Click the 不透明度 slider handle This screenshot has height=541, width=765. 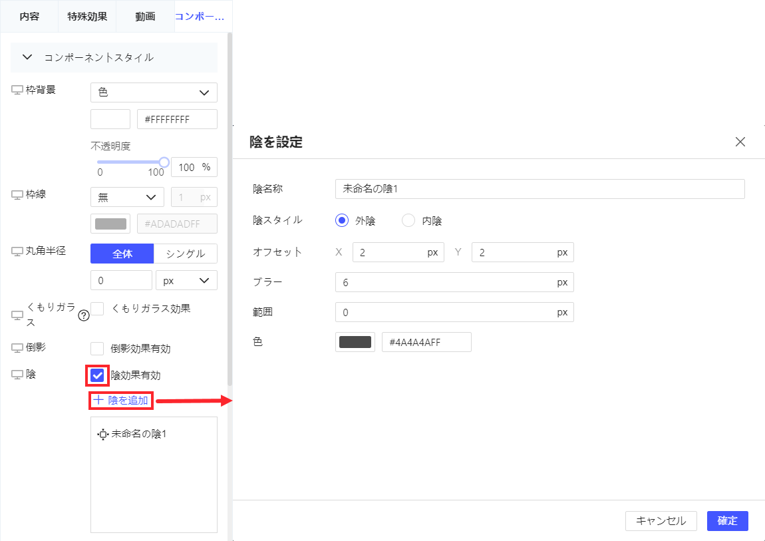pyautogui.click(x=164, y=162)
